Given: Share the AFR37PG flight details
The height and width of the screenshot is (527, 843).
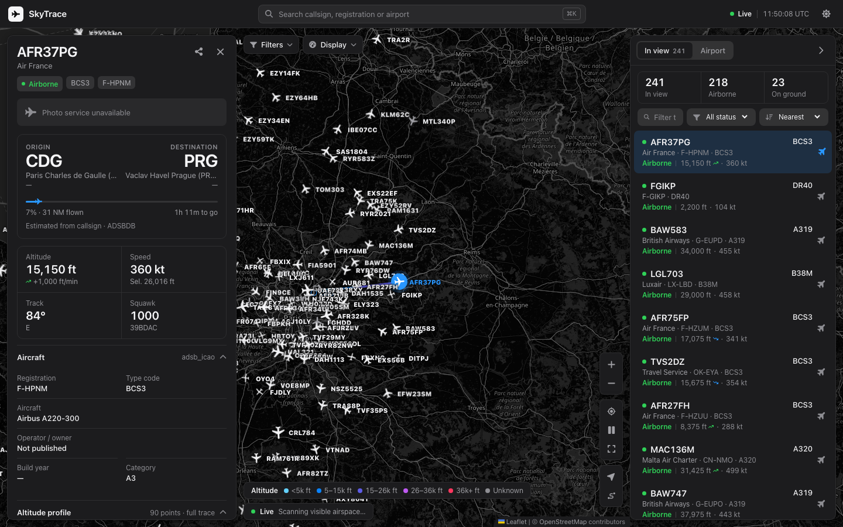Looking at the screenshot, I should click(x=199, y=52).
